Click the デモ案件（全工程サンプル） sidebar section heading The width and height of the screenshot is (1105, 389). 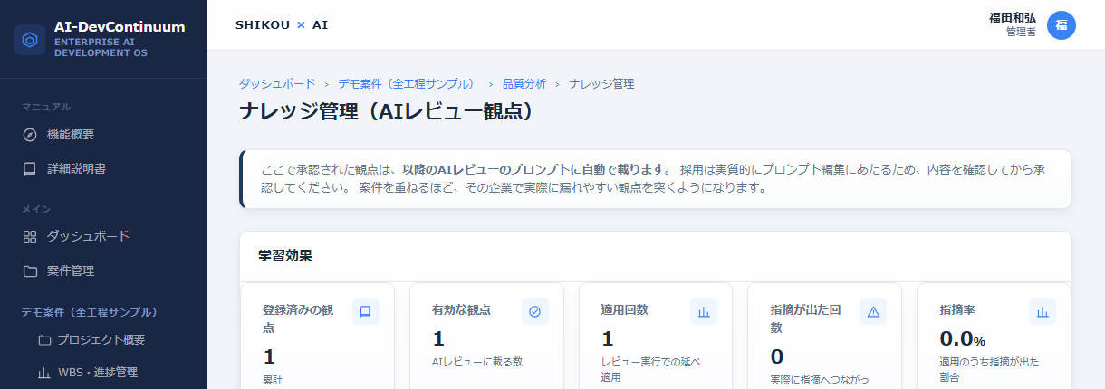(x=90, y=312)
